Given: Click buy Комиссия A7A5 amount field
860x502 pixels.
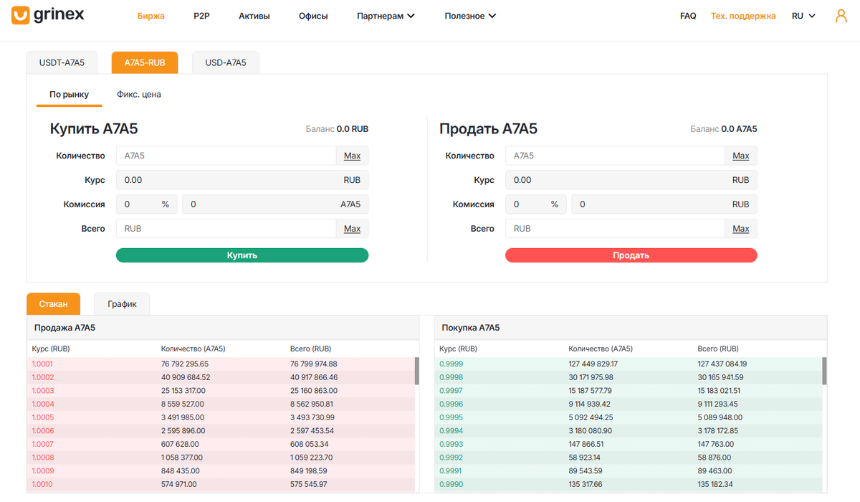Looking at the screenshot, I should point(275,204).
